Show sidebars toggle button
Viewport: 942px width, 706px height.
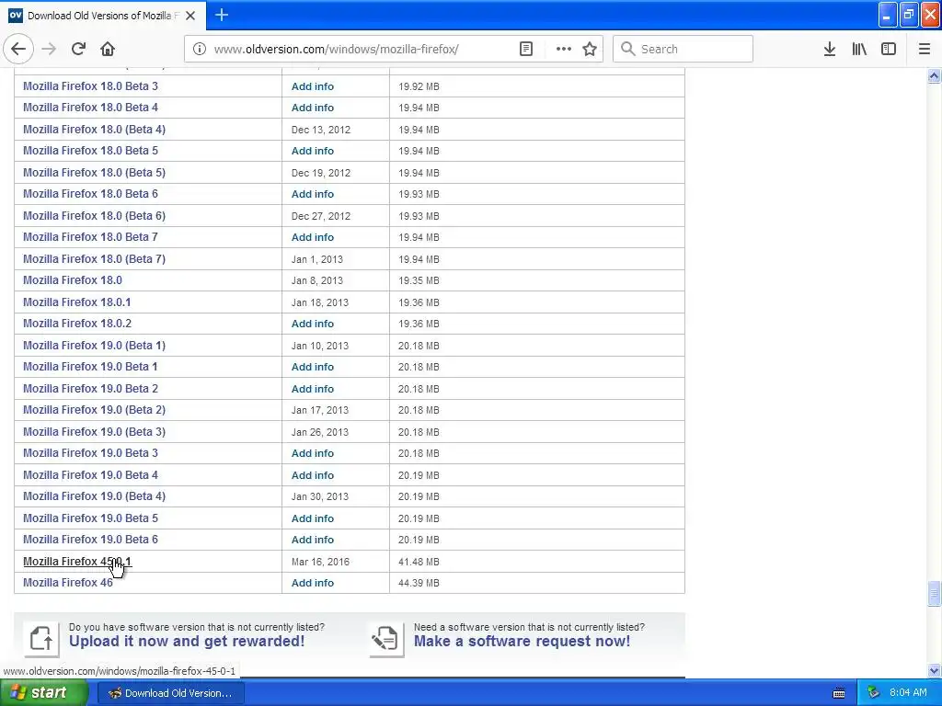[x=889, y=50]
